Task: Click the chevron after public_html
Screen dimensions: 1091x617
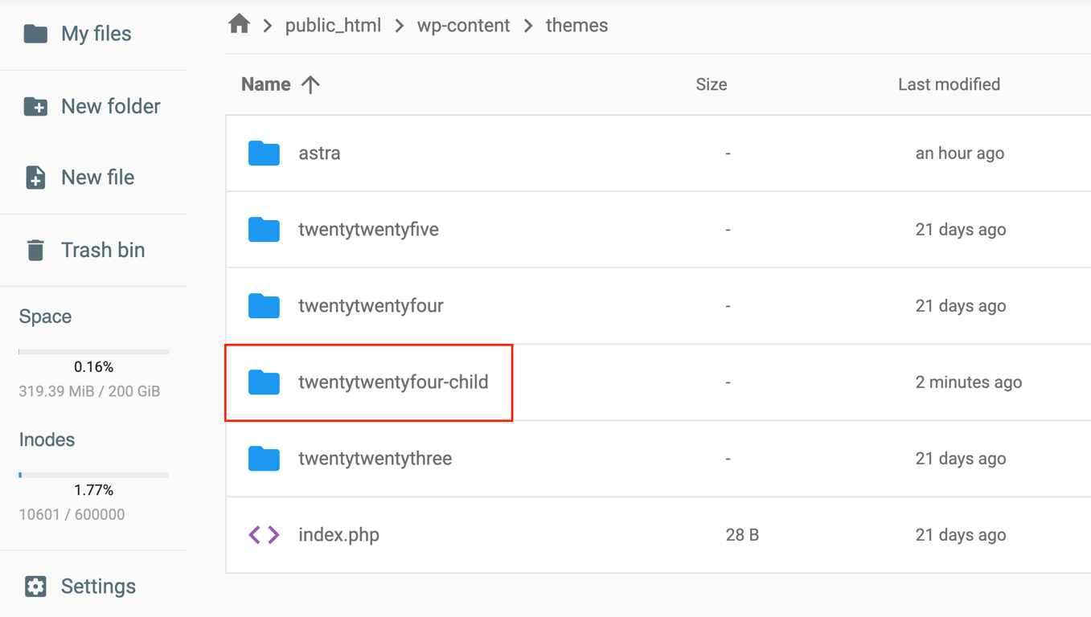Action: click(x=398, y=25)
